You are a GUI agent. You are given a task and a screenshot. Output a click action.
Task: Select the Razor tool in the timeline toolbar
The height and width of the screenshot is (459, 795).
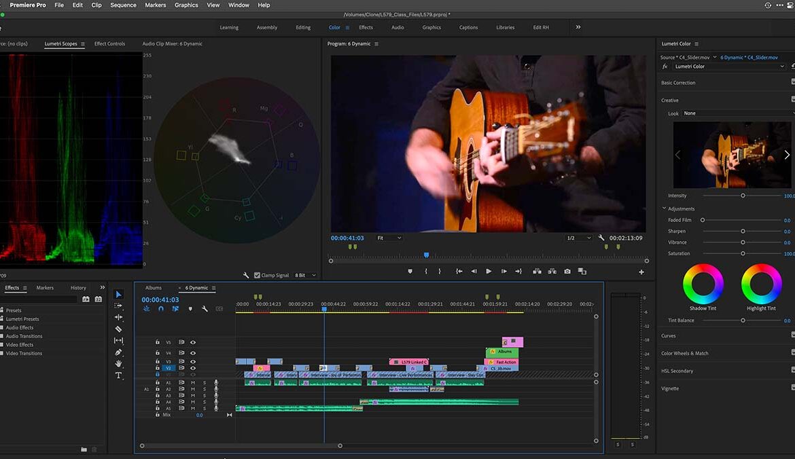tap(118, 329)
